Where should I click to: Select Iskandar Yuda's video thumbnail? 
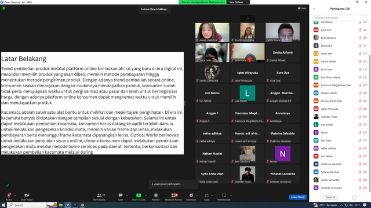248,174
